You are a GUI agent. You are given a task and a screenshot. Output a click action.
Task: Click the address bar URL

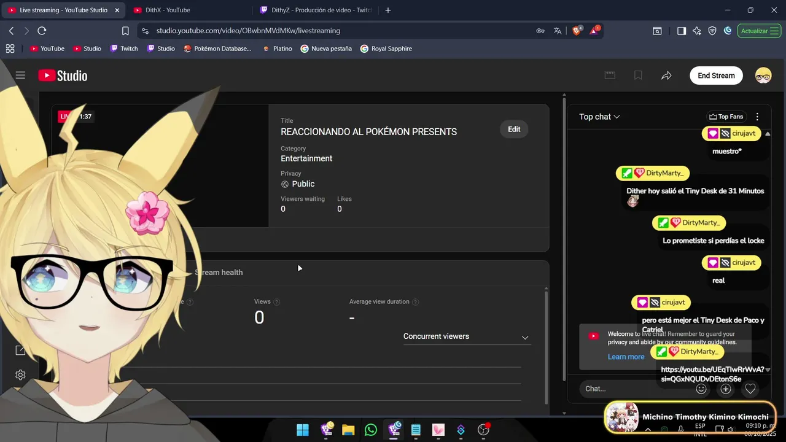pyautogui.click(x=248, y=31)
